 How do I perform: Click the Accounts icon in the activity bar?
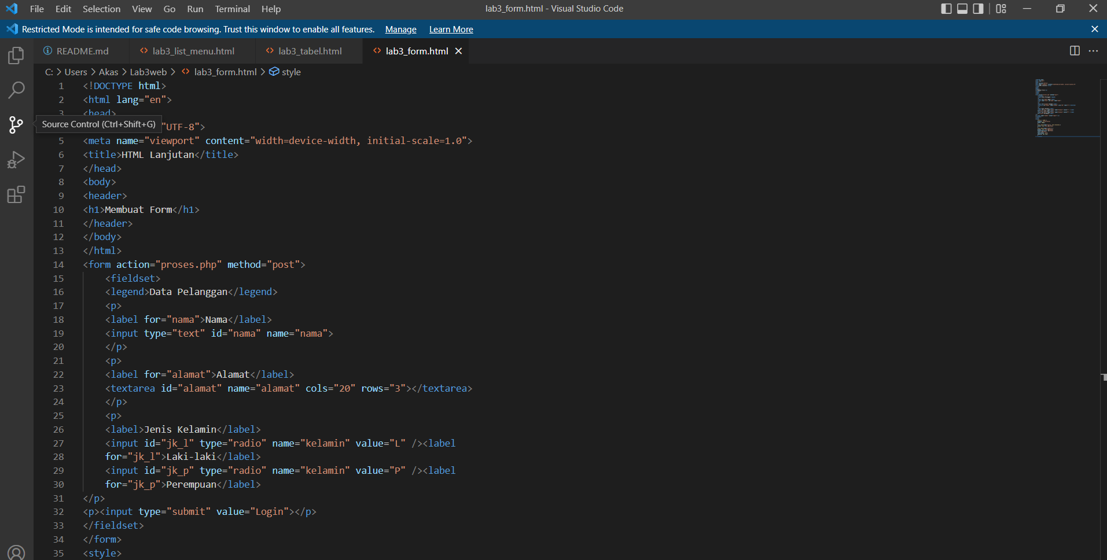click(16, 552)
